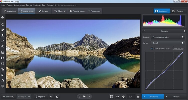Toggle Показать все каналы checkbox

click(x=152, y=49)
